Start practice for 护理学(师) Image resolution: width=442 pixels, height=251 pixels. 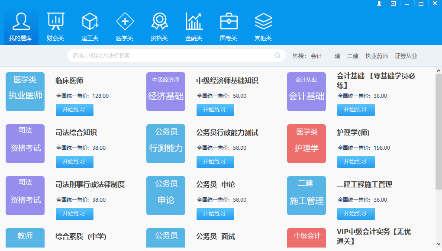tap(356, 162)
